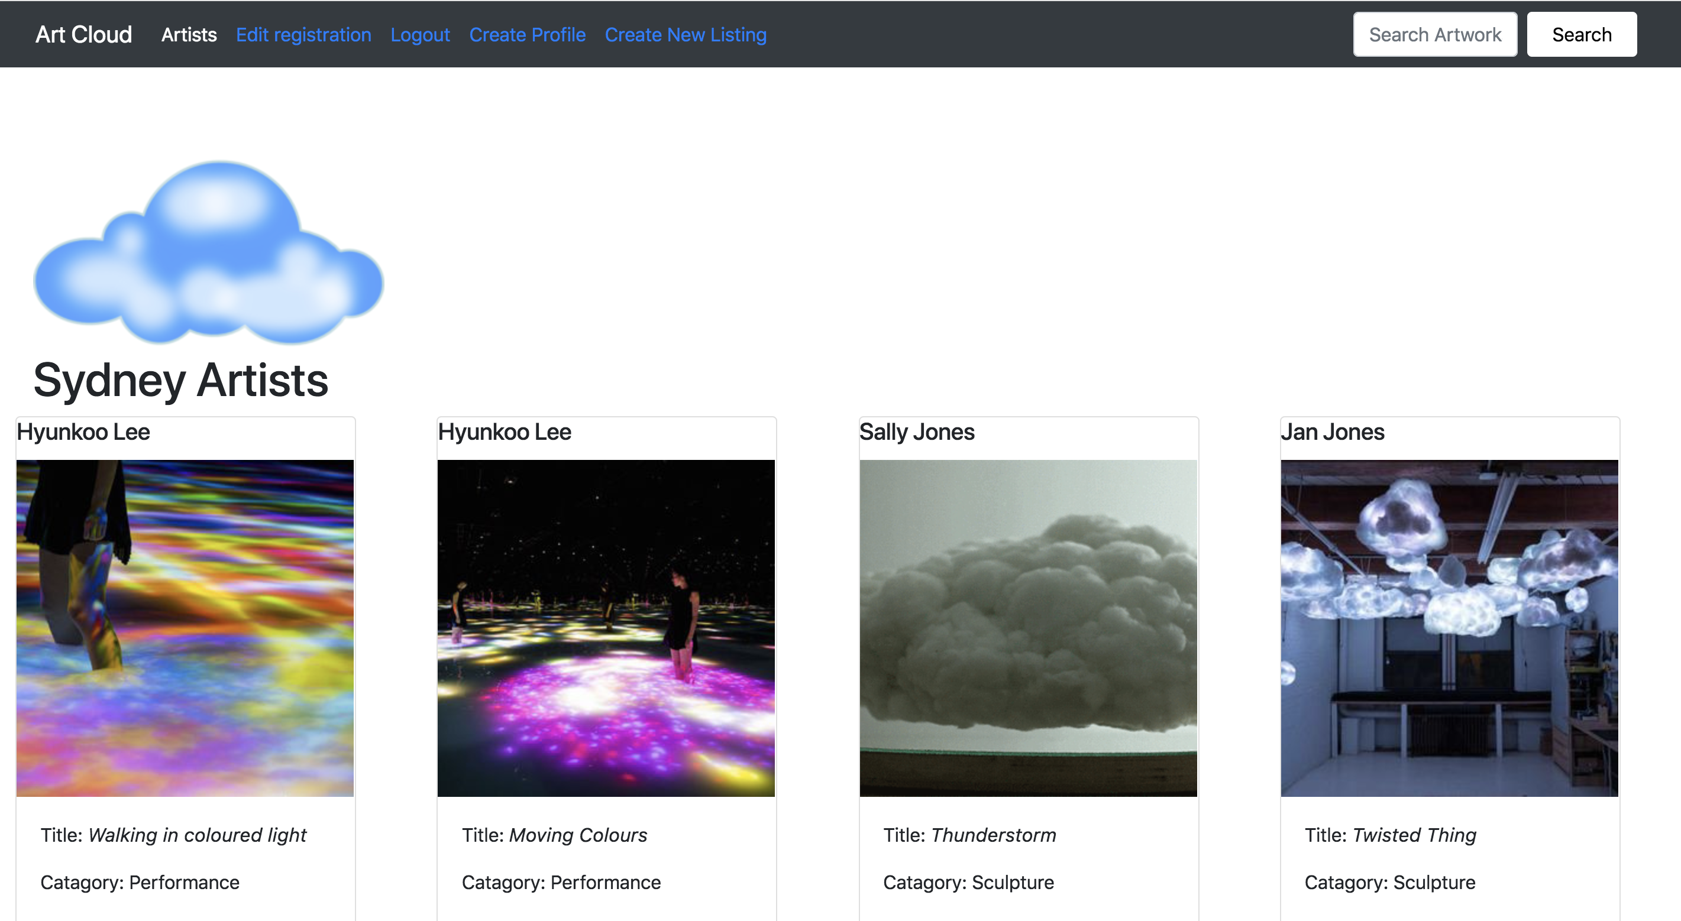Click the Thunderstorm grey cloud image

pos(1028,627)
